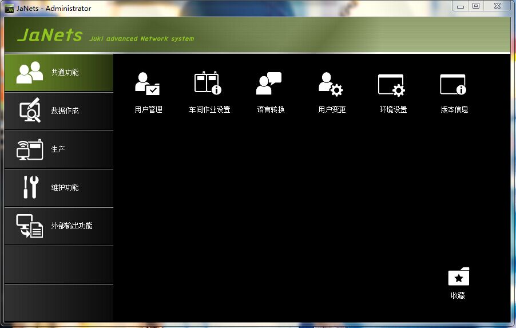Open the 环境设置 environment settings icon
This screenshot has height=328, width=516.
click(392, 85)
